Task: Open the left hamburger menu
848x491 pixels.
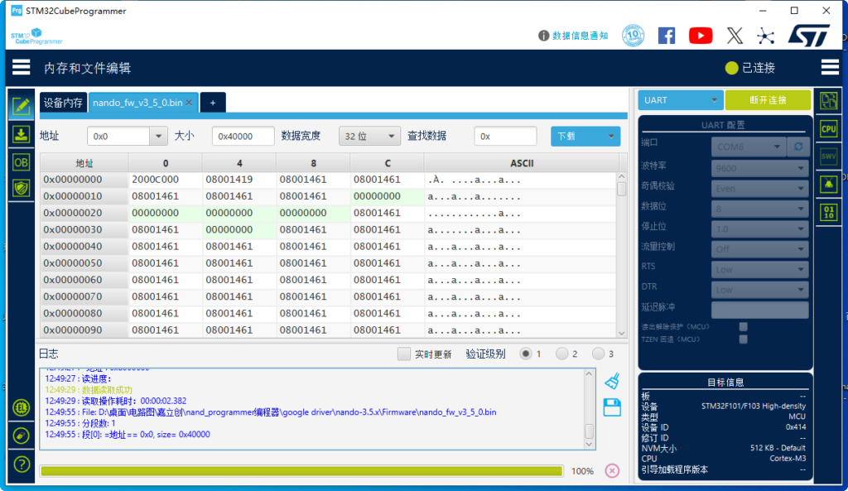Action: click(21, 67)
